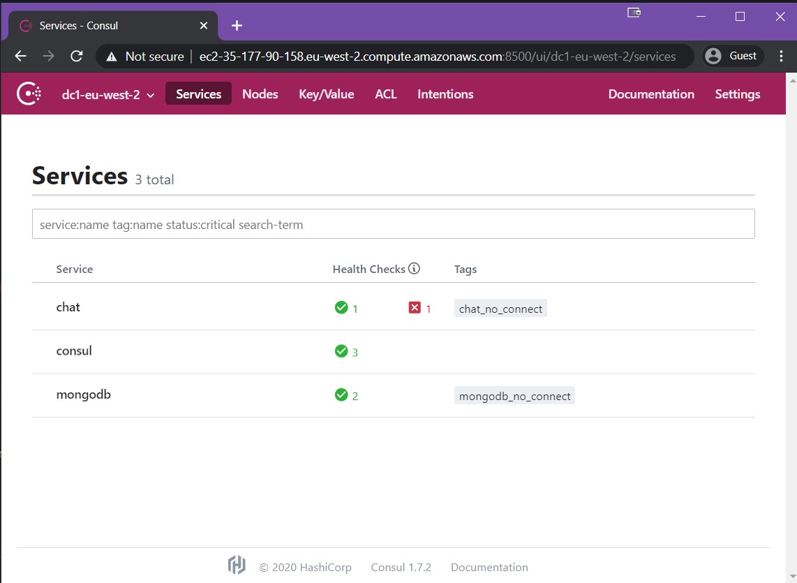
Task: Open Documentation in top navigation
Action: (x=651, y=94)
